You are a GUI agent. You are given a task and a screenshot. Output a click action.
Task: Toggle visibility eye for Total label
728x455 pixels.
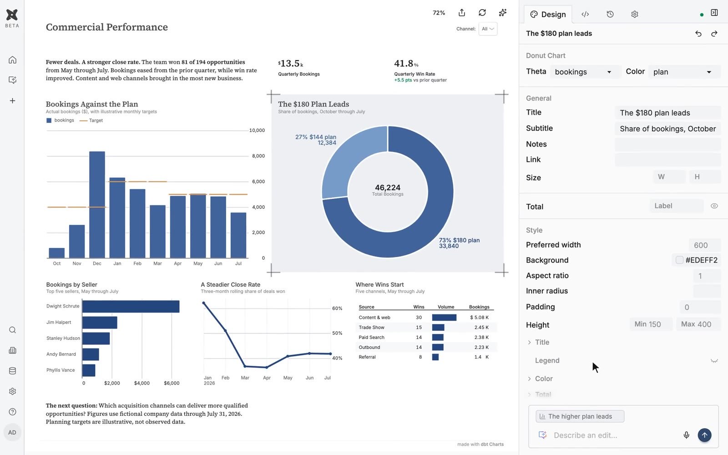pyautogui.click(x=714, y=206)
